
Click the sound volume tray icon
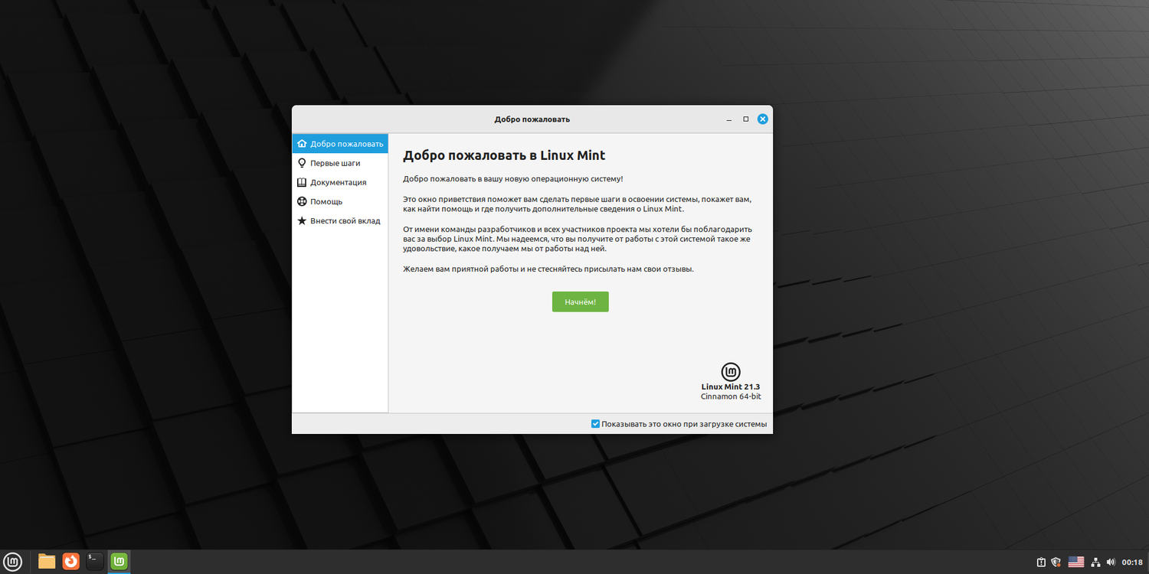click(1111, 562)
